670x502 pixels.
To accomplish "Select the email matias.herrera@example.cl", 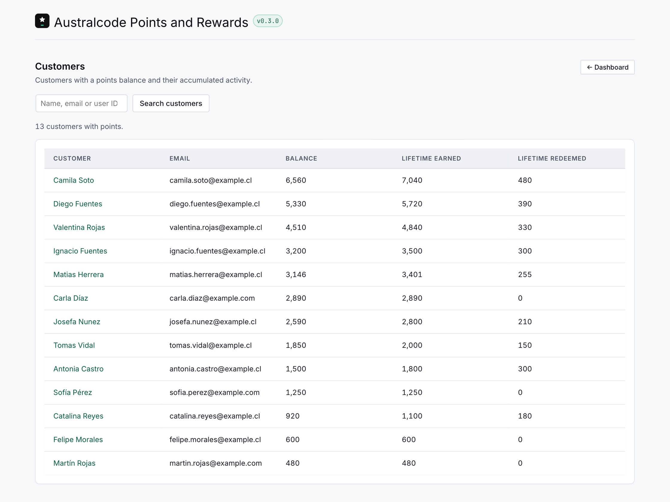I will pyautogui.click(x=216, y=275).
